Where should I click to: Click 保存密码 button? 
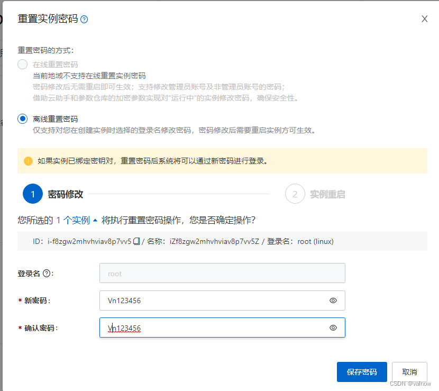(362, 372)
